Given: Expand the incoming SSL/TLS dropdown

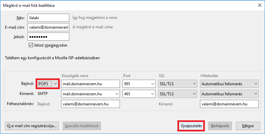Looking at the screenshot, I should (178, 84).
